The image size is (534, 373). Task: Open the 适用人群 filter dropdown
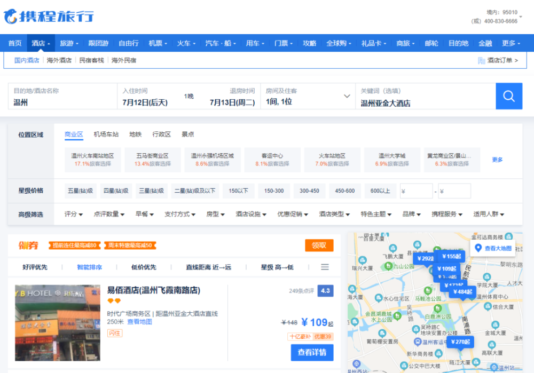(489, 214)
